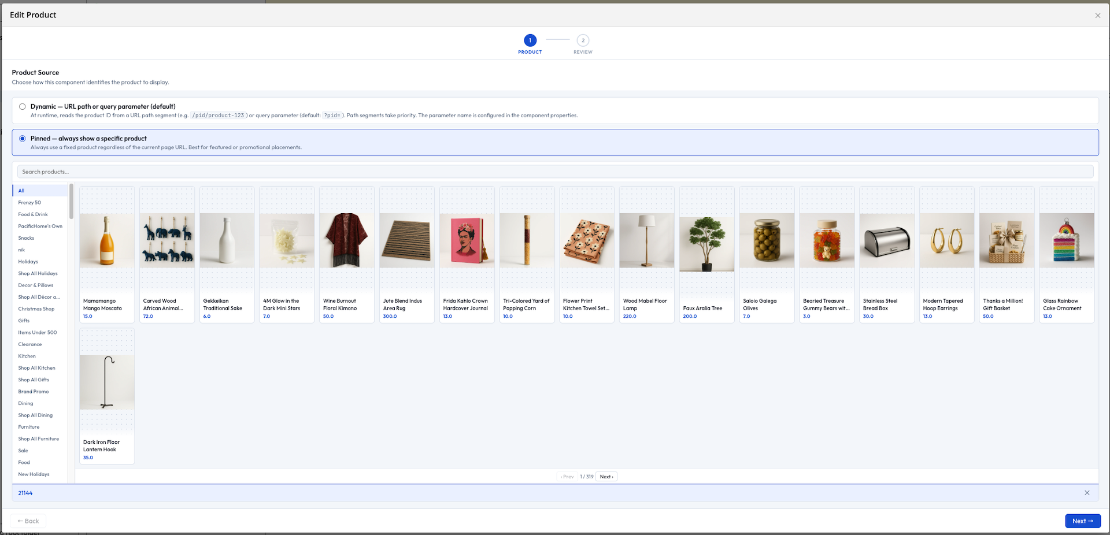Screen dimensions: 1110x535
Task: Open the Gifts category
Action: click(40, 321)
